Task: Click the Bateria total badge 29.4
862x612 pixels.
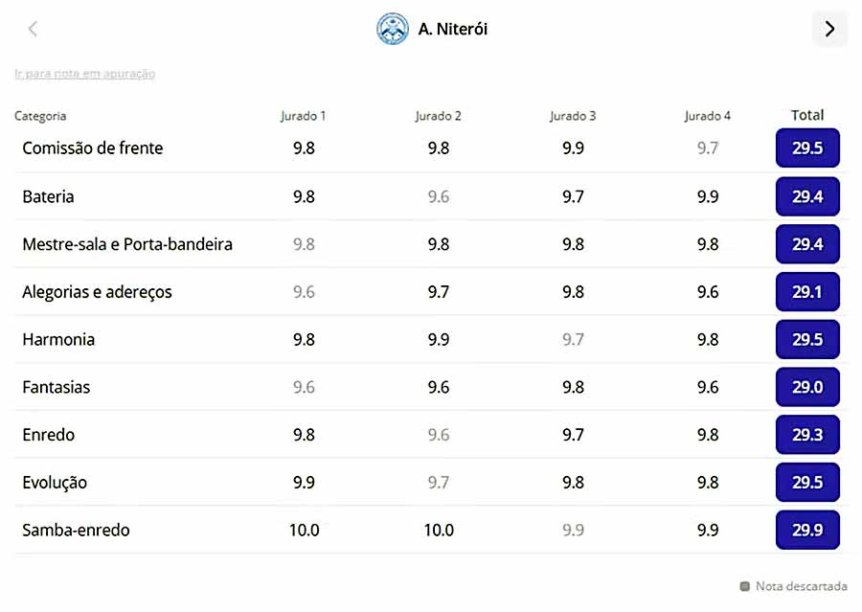Action: pyautogui.click(x=807, y=196)
